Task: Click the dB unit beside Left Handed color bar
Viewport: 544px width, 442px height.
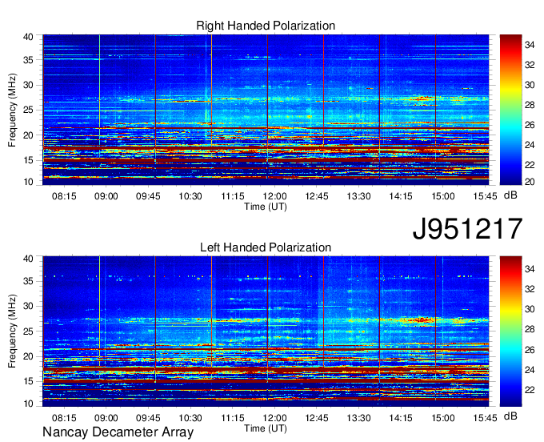Action: pos(510,416)
